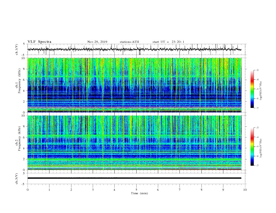Click the "VLF Spectra" plot title
The image size is (276, 213).
(x=39, y=42)
